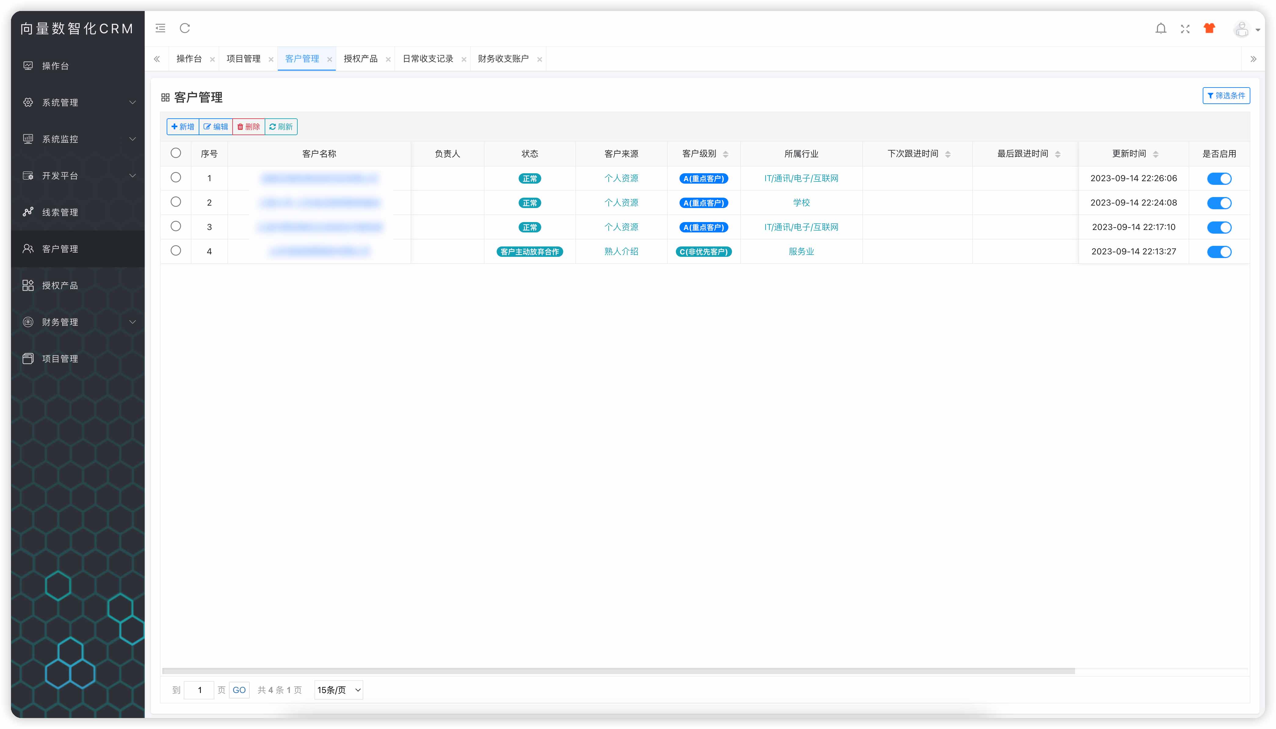The height and width of the screenshot is (729, 1276).
Task: Disable the 22:24:08 customer toggle
Action: click(1220, 203)
